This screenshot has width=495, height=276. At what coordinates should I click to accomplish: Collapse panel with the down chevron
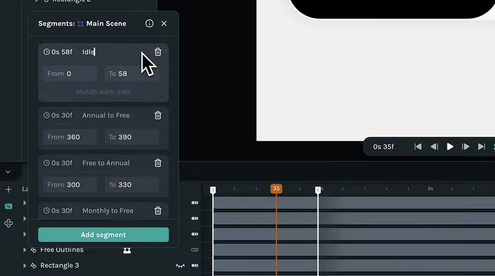(8, 172)
